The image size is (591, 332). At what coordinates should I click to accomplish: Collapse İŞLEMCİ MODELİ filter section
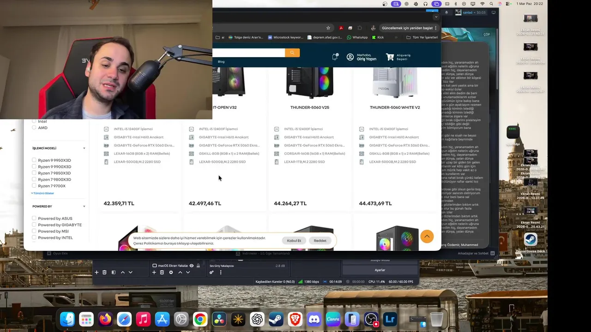tap(84, 148)
